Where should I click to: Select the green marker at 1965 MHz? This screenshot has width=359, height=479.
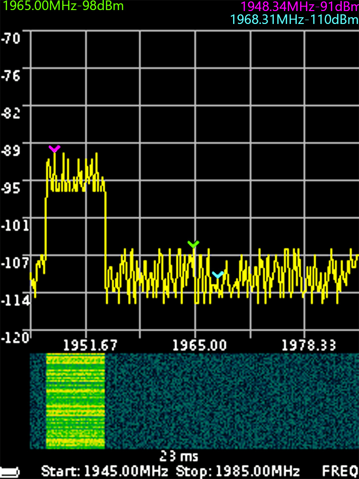[193, 244]
